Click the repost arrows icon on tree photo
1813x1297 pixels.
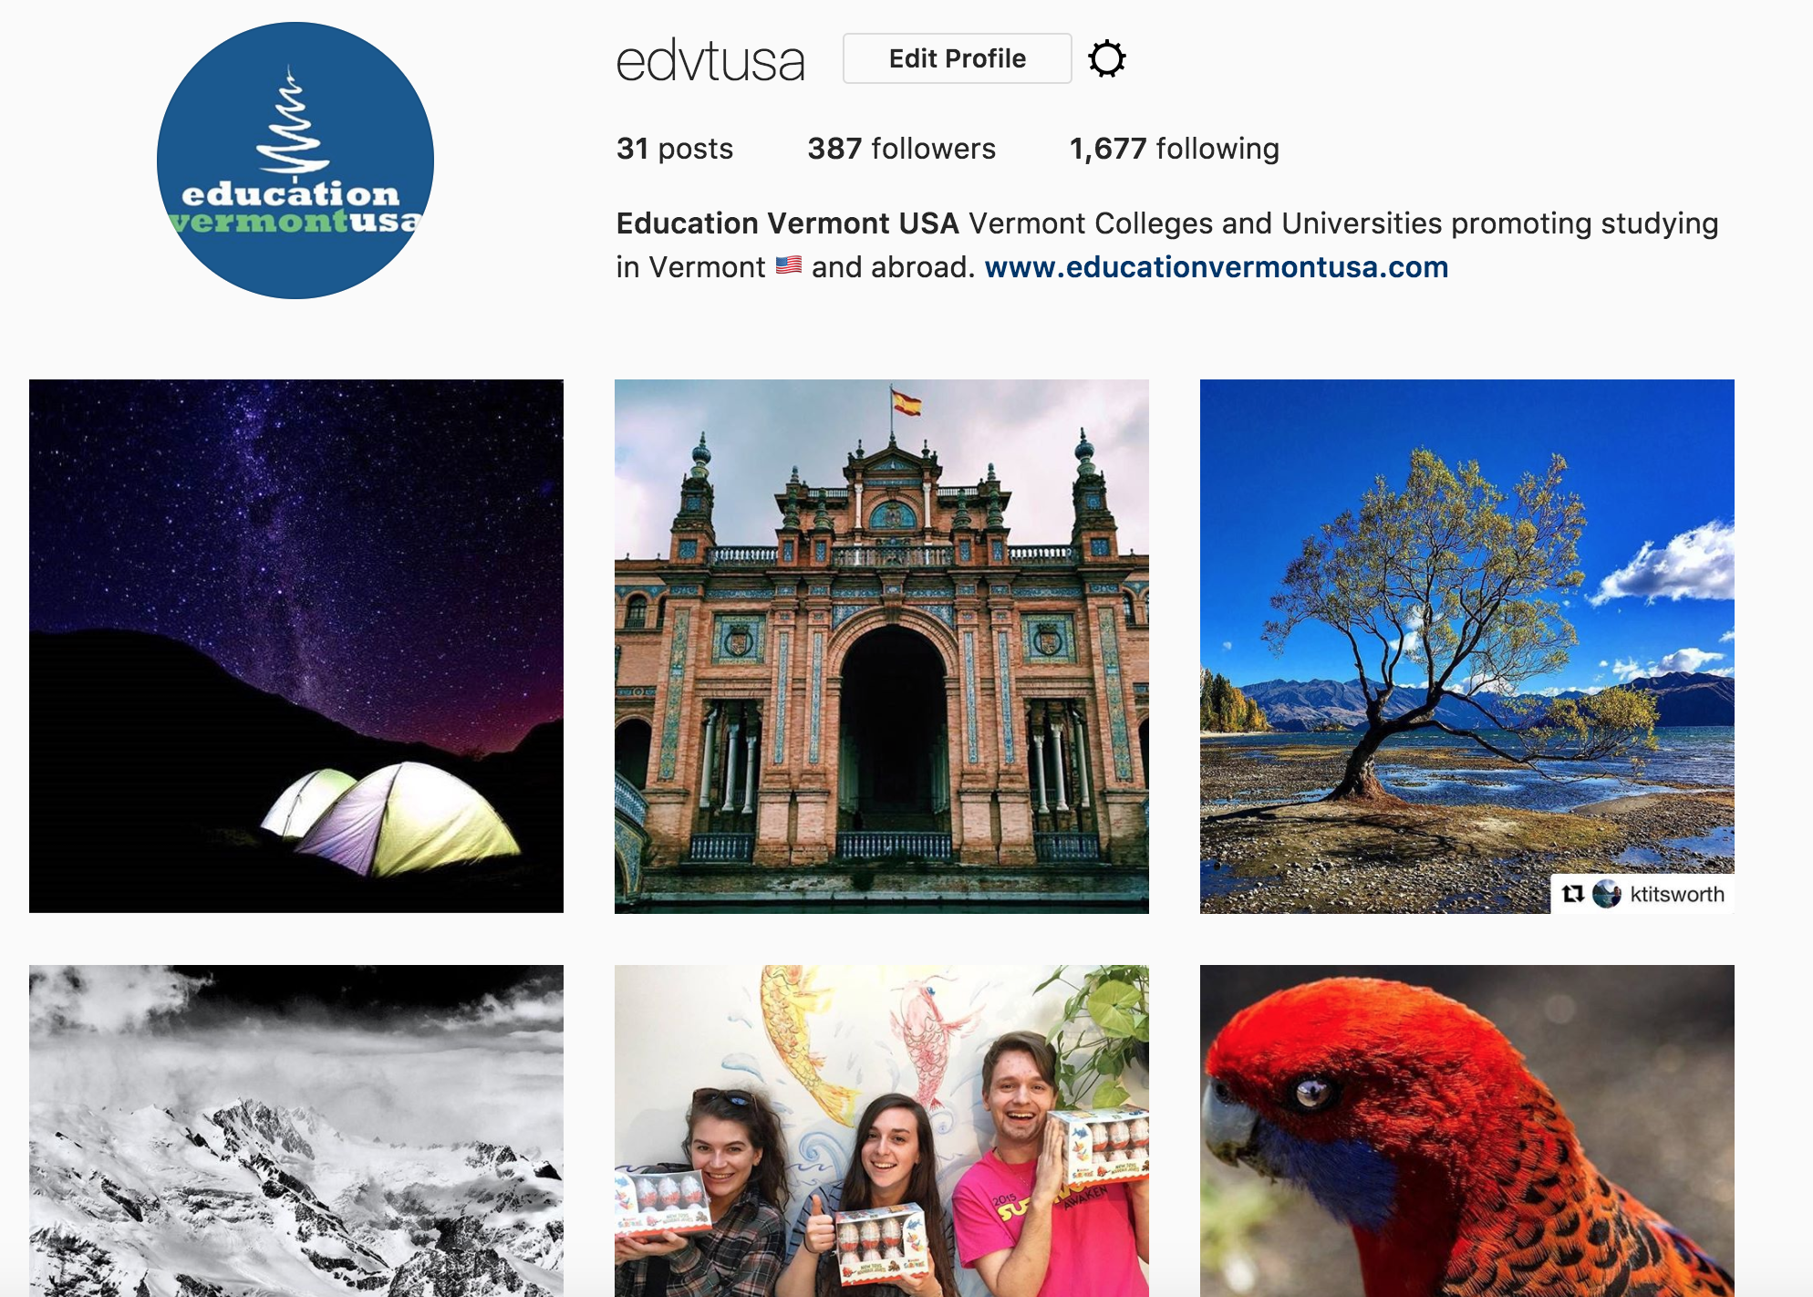coord(1573,894)
